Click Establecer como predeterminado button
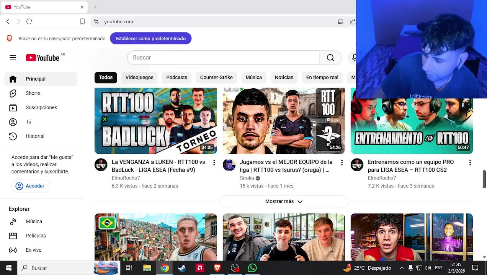The height and width of the screenshot is (275, 487). tap(150, 39)
